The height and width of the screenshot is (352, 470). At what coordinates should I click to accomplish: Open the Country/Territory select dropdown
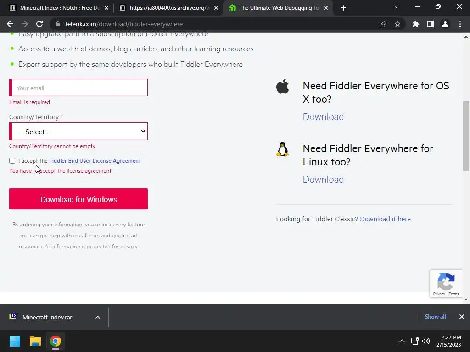coord(78,132)
